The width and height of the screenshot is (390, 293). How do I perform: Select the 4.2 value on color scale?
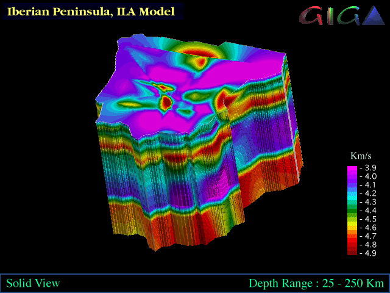pos(370,194)
